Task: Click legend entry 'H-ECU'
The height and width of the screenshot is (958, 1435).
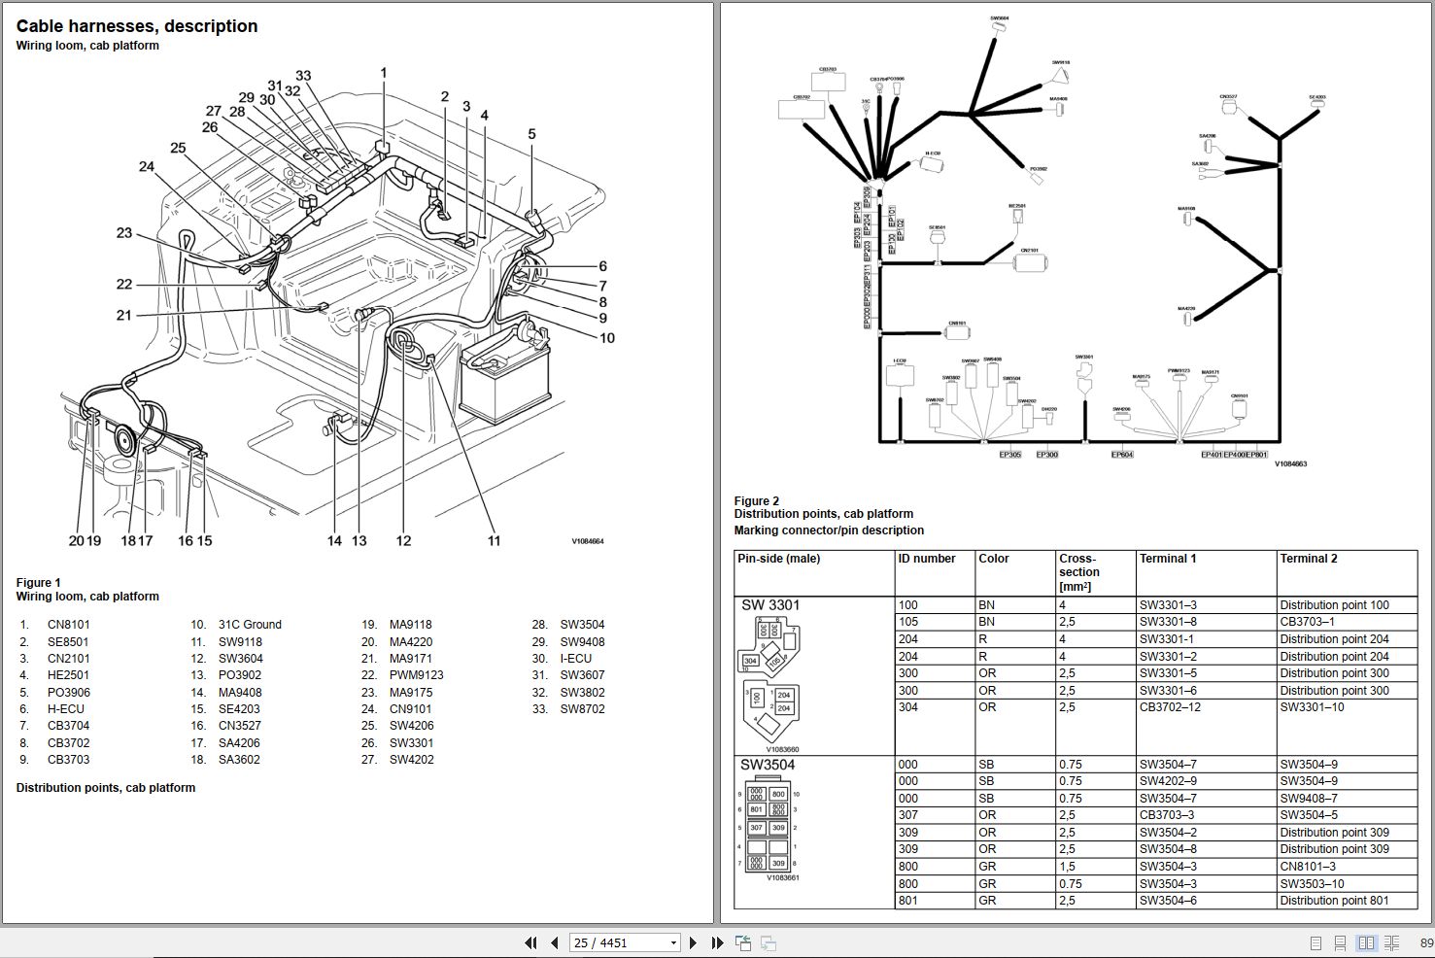Action: point(66,709)
